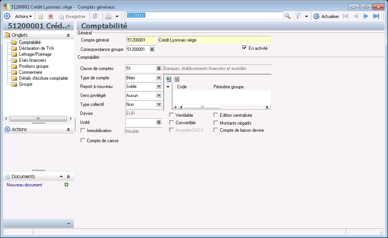Open the Déclaration de TVA tab

click(x=36, y=48)
